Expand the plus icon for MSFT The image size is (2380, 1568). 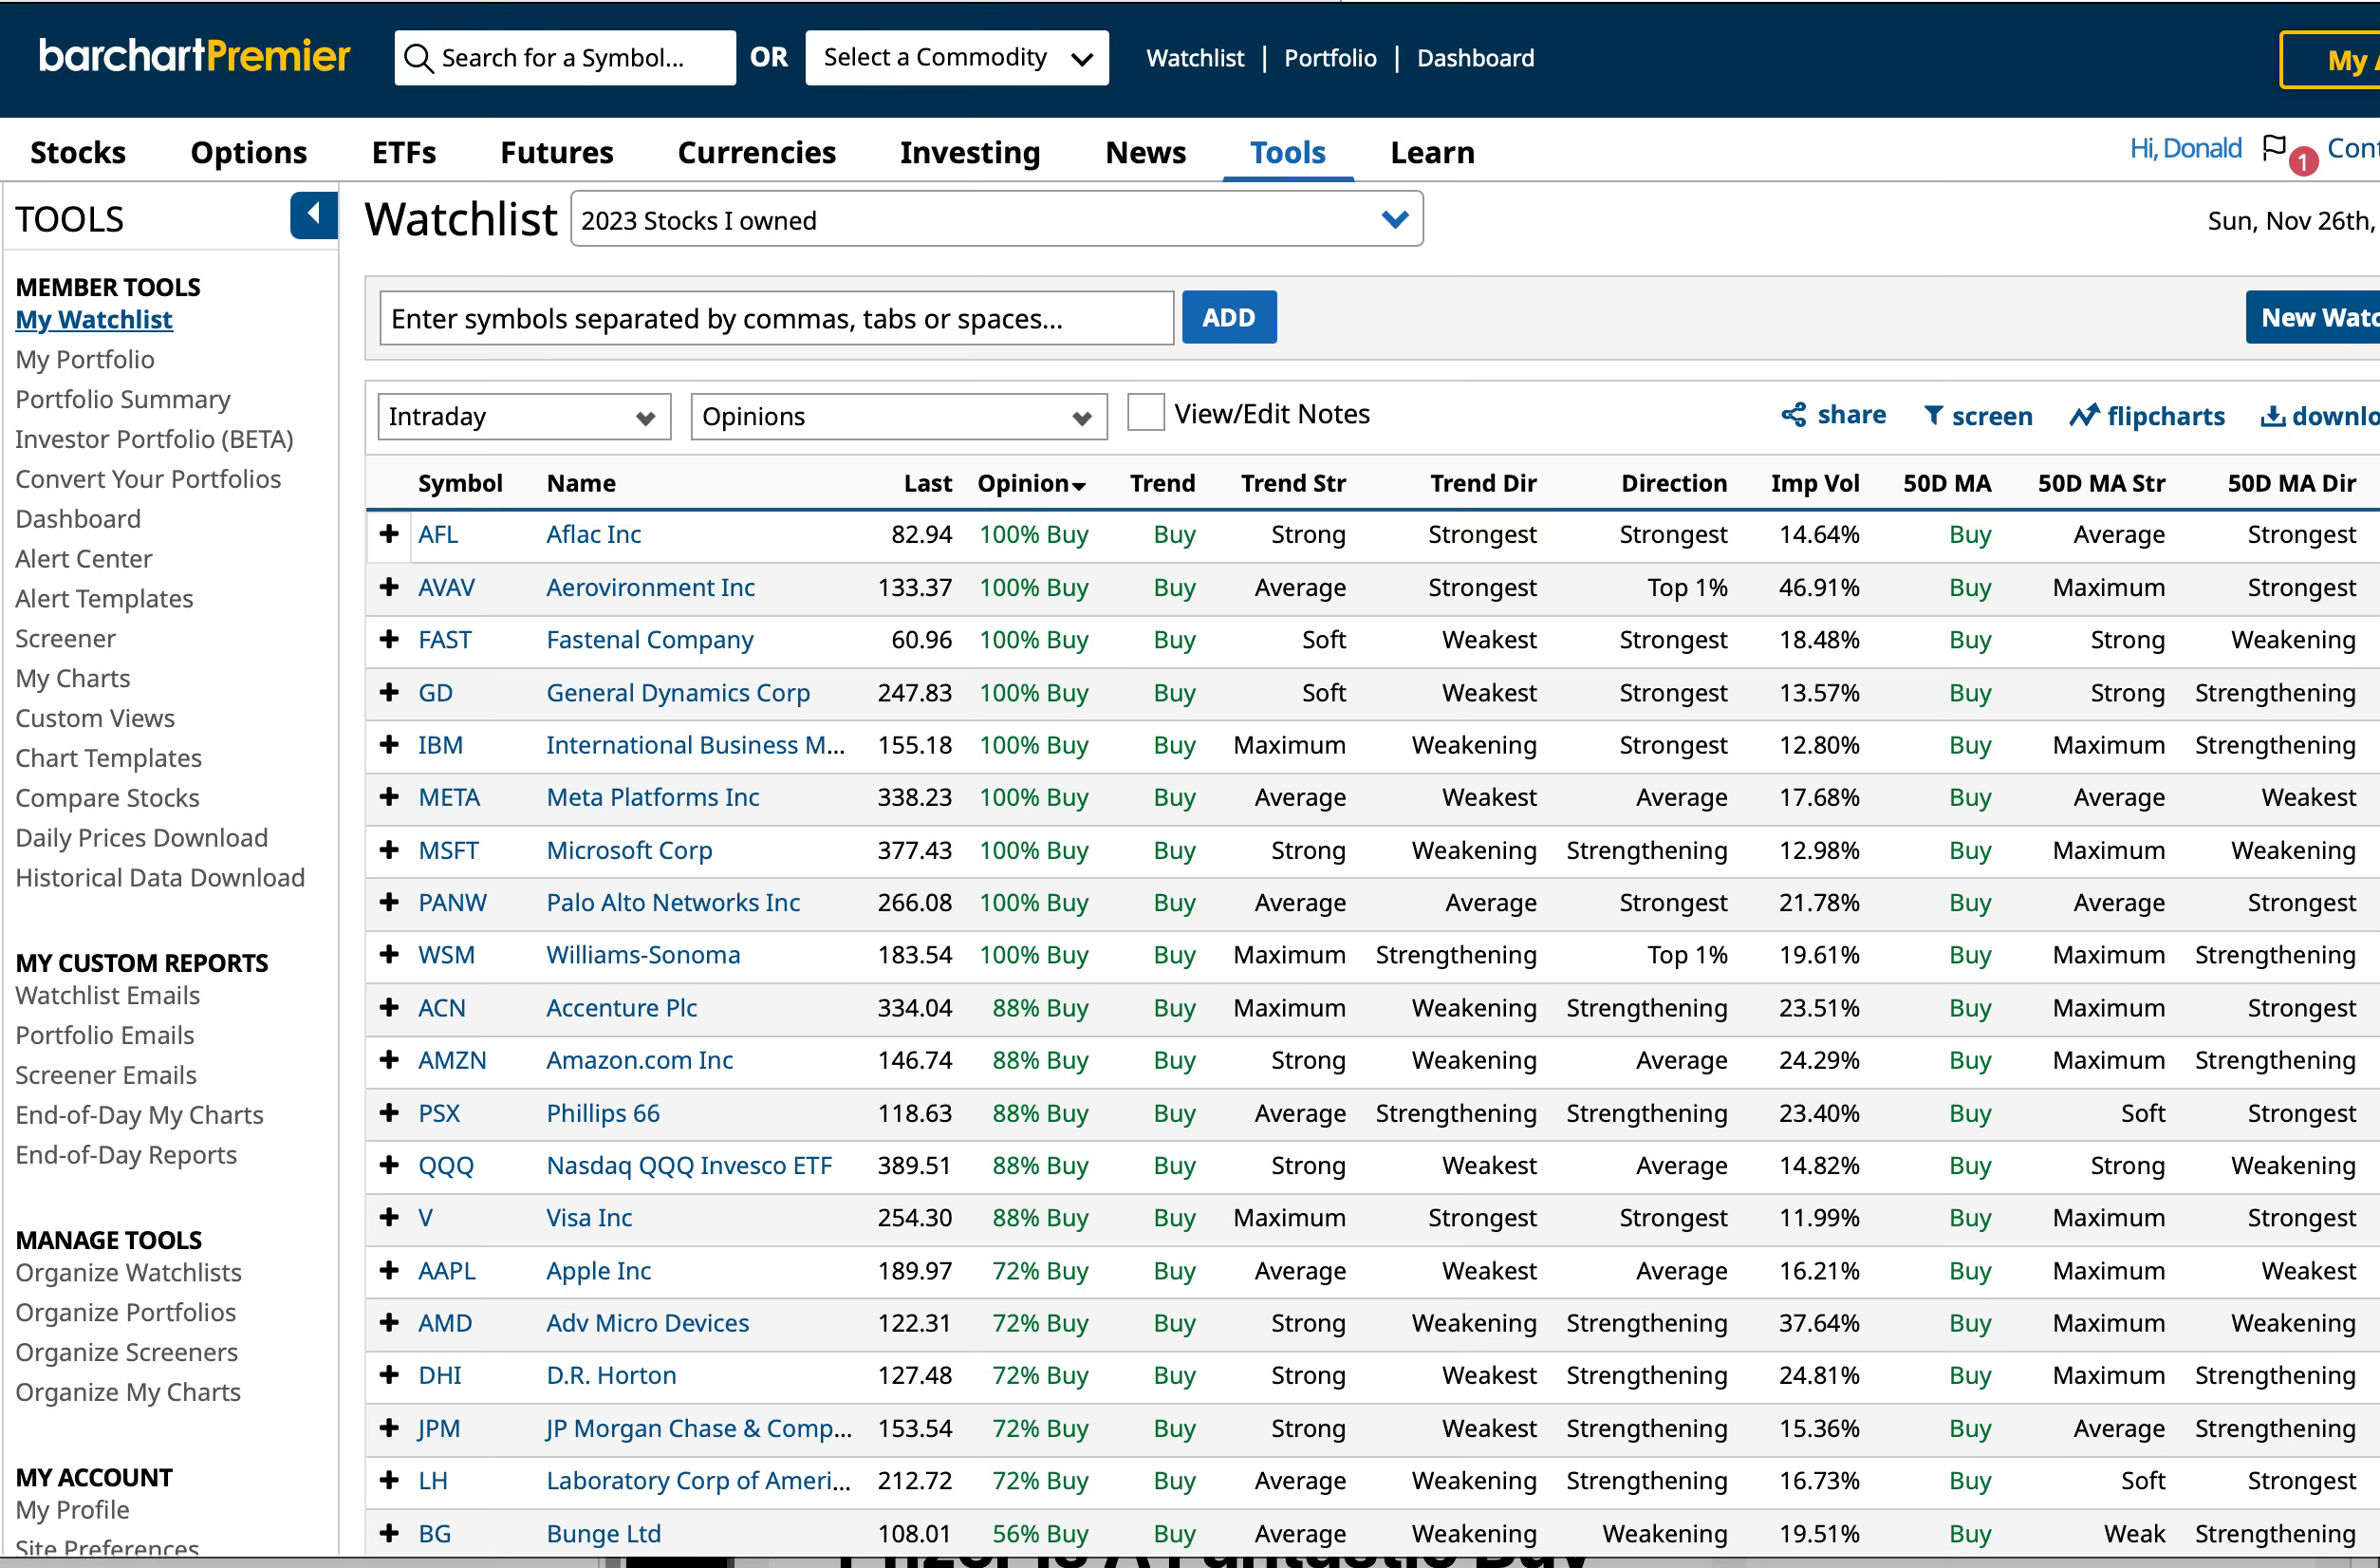pos(390,850)
